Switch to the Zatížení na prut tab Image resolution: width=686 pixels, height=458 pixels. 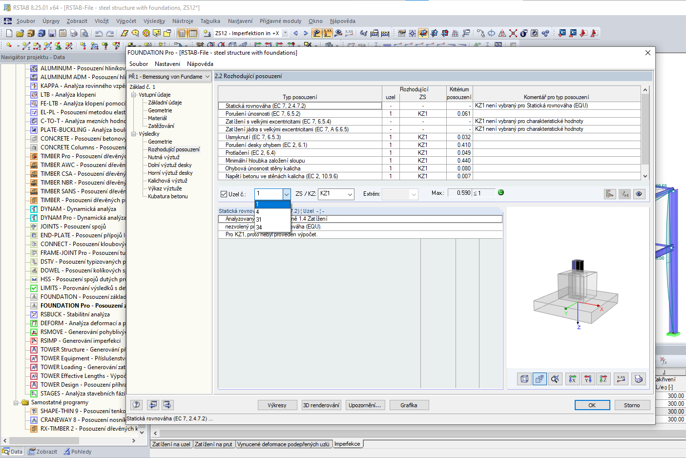(213, 444)
